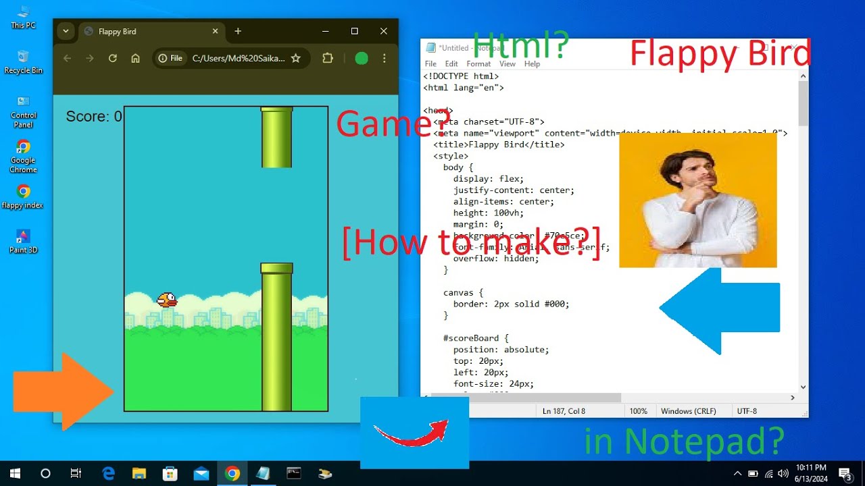
Task: Click the Flappy Bird game canvas
Action: click(226, 259)
